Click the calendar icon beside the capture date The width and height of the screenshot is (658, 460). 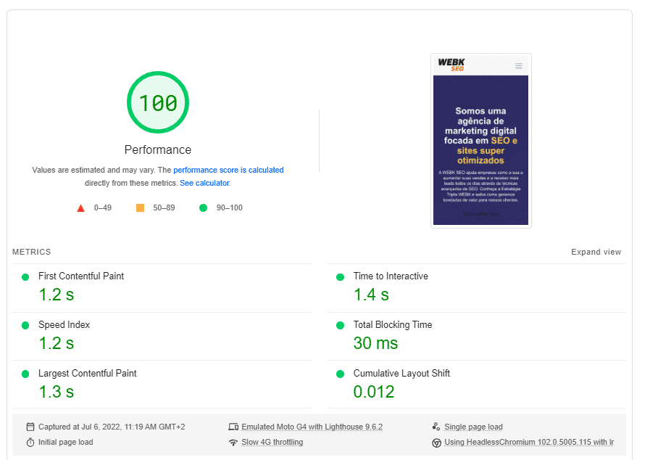pyautogui.click(x=30, y=427)
